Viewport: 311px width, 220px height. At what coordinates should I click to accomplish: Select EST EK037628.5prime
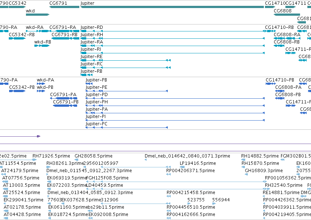62,204
